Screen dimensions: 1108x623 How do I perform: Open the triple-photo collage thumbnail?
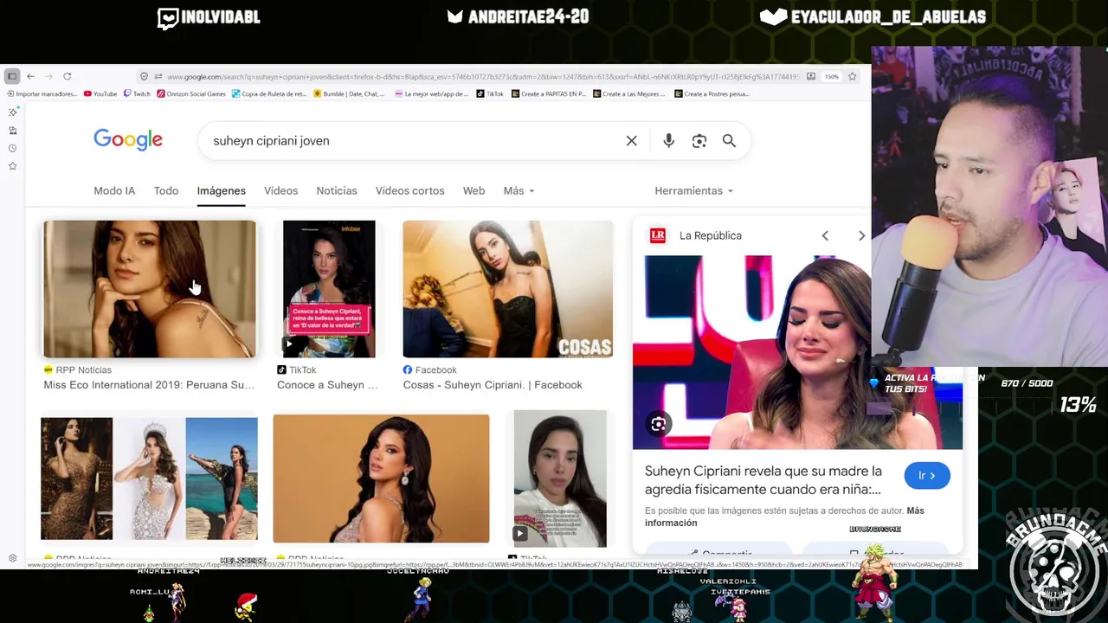149,478
